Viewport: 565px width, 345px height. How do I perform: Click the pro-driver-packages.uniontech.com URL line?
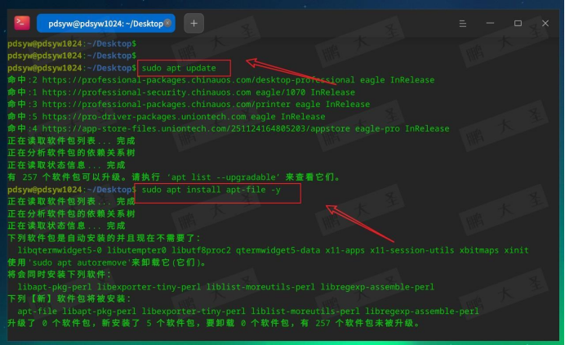(166, 117)
